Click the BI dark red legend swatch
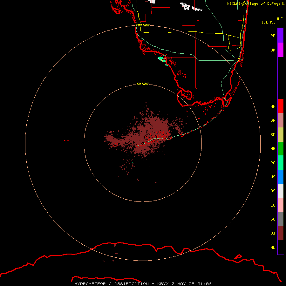 (x=281, y=233)
